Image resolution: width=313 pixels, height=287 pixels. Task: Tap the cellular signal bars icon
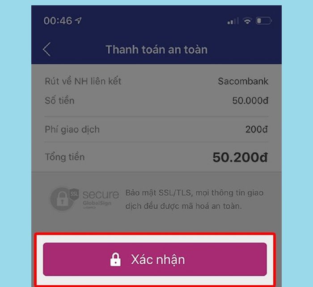233,21
